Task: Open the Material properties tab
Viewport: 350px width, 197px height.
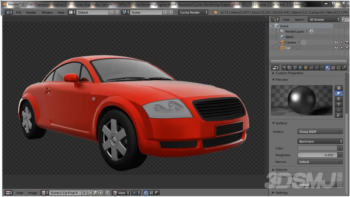Action: tap(328, 68)
